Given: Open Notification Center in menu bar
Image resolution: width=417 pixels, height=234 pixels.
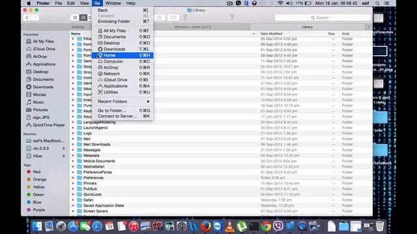Looking at the screenshot, I should (x=387, y=3).
